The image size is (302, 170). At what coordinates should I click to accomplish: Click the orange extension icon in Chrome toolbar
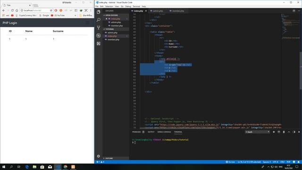point(61,10)
